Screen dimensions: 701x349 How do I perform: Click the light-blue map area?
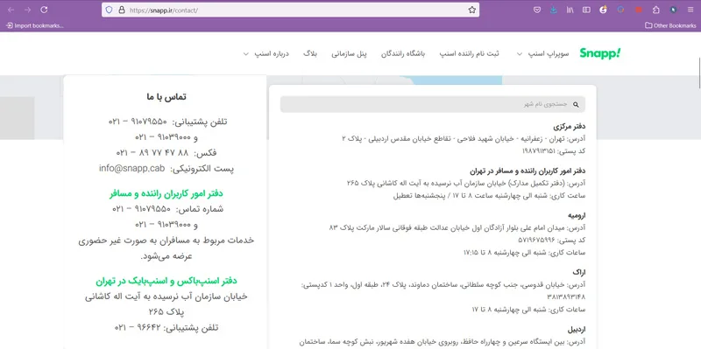(456, 80)
